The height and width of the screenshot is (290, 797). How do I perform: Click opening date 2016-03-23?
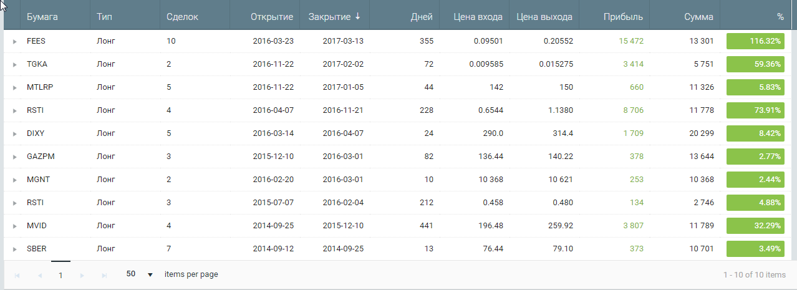point(273,41)
